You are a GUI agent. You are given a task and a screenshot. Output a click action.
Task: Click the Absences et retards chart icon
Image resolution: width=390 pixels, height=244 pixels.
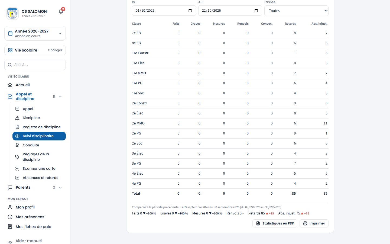coord(17,178)
